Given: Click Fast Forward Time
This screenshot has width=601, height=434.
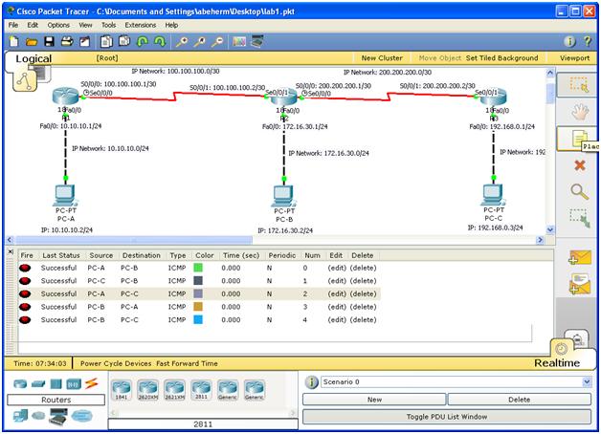Looking at the screenshot, I should coord(187,363).
